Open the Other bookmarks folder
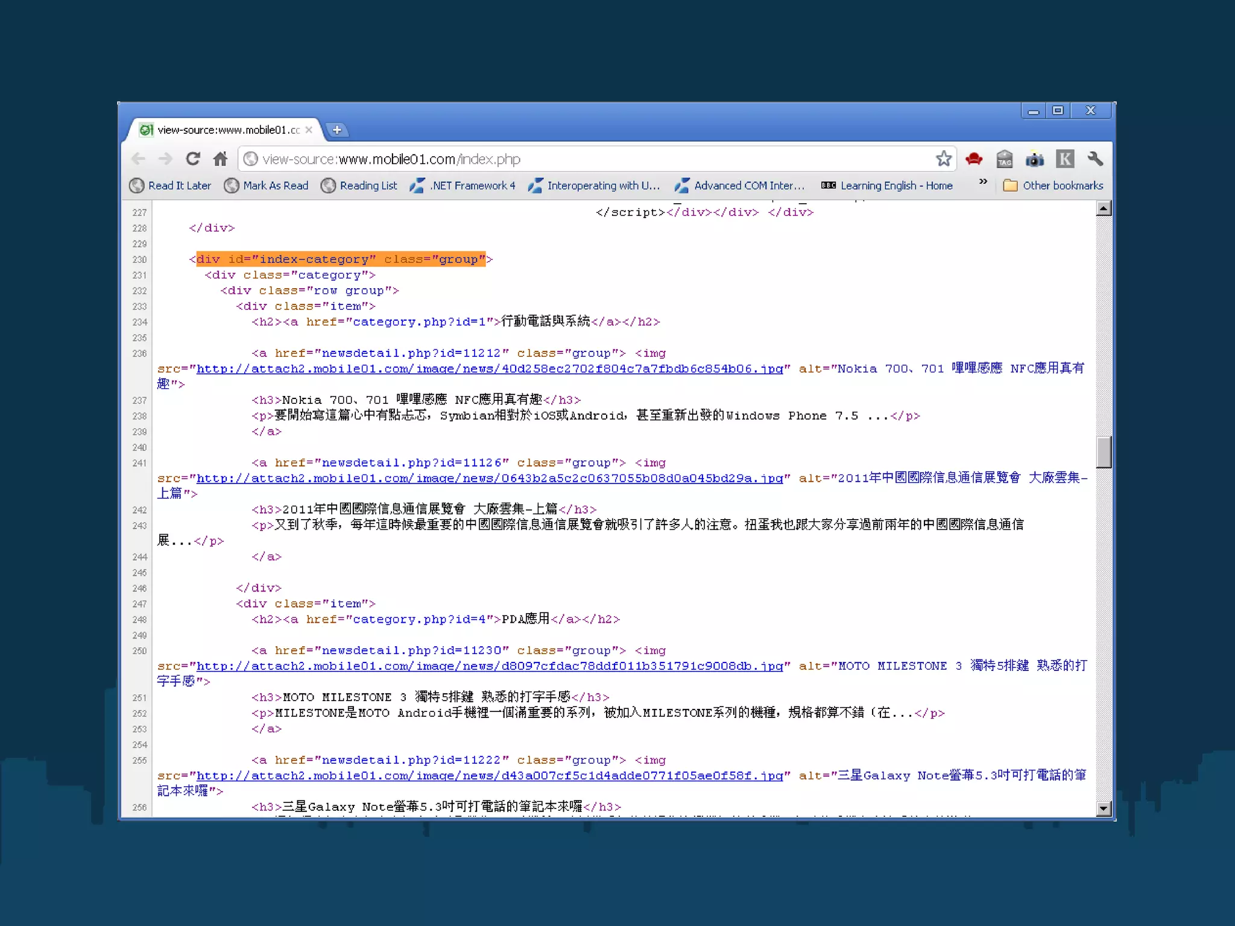The width and height of the screenshot is (1235, 926). point(1053,186)
